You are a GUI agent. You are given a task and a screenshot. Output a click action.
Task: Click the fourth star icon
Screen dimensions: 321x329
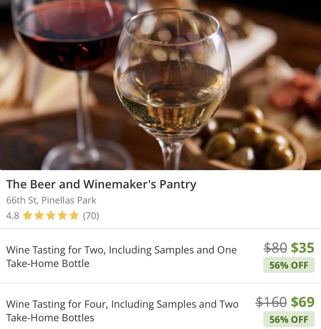[x=62, y=215]
